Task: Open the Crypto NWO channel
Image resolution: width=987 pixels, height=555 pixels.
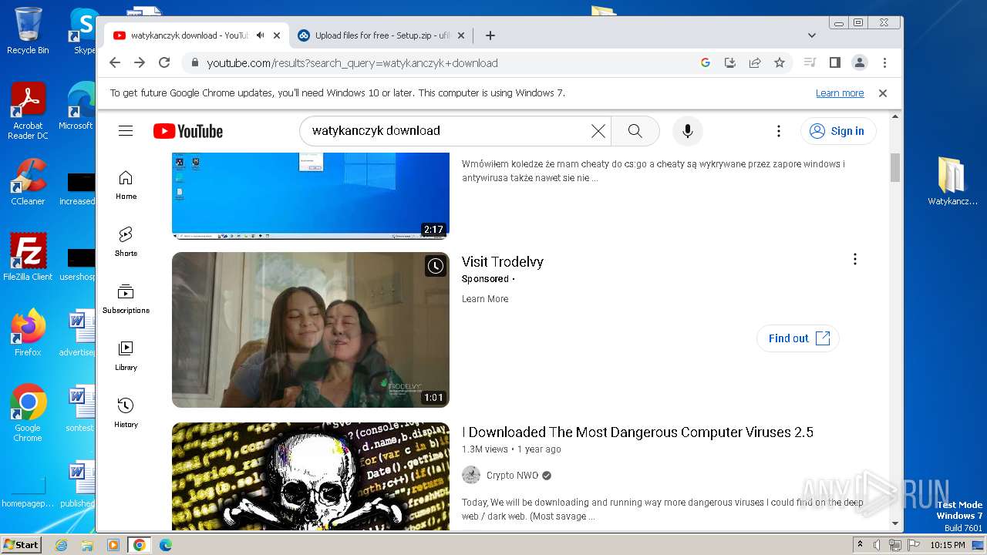Action: [513, 476]
